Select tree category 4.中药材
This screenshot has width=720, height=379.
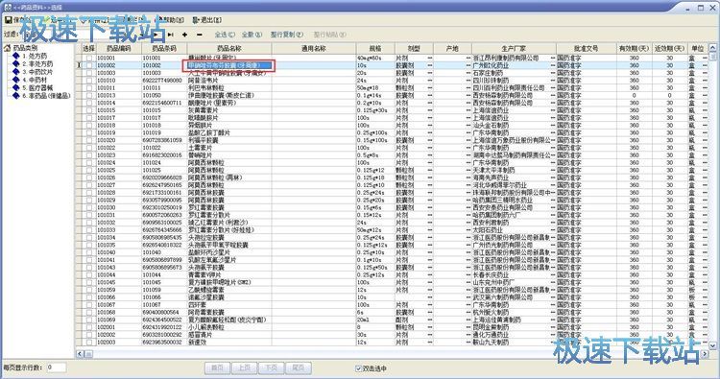35,80
